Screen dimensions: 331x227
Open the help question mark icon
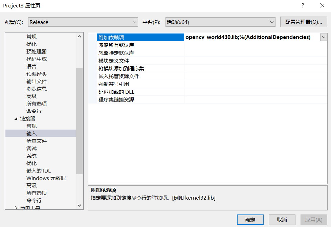coord(303,6)
